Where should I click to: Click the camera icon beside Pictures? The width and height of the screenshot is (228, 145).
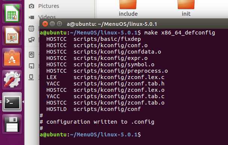[31, 6]
